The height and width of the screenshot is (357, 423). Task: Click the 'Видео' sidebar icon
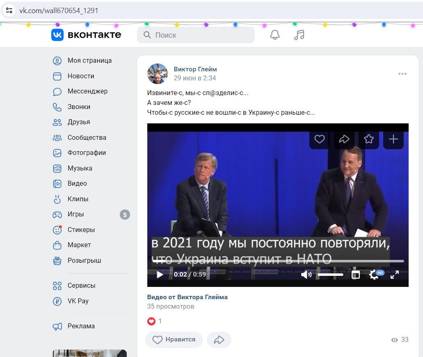(x=57, y=184)
